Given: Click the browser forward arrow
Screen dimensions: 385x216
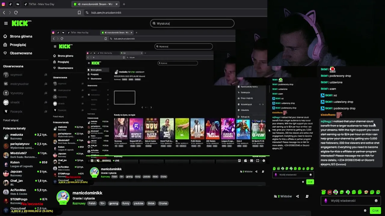Looking at the screenshot, I should (10, 13).
